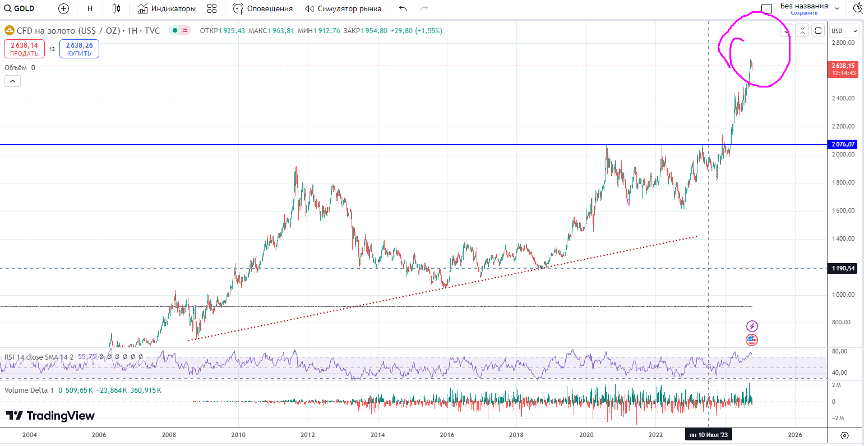Collapse the chart pane with arrows icon
864x446 pixels.
click(802, 30)
